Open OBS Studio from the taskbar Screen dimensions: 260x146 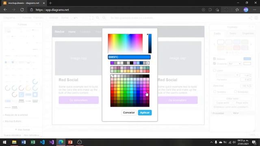[80, 142]
